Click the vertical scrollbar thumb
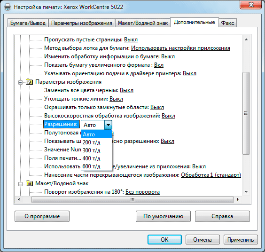Image resolution: width=265 pixels, height=252 pixels. pos(246,113)
